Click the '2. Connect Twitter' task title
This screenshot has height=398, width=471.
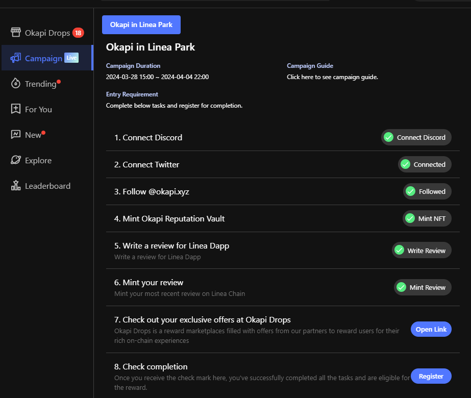point(146,164)
